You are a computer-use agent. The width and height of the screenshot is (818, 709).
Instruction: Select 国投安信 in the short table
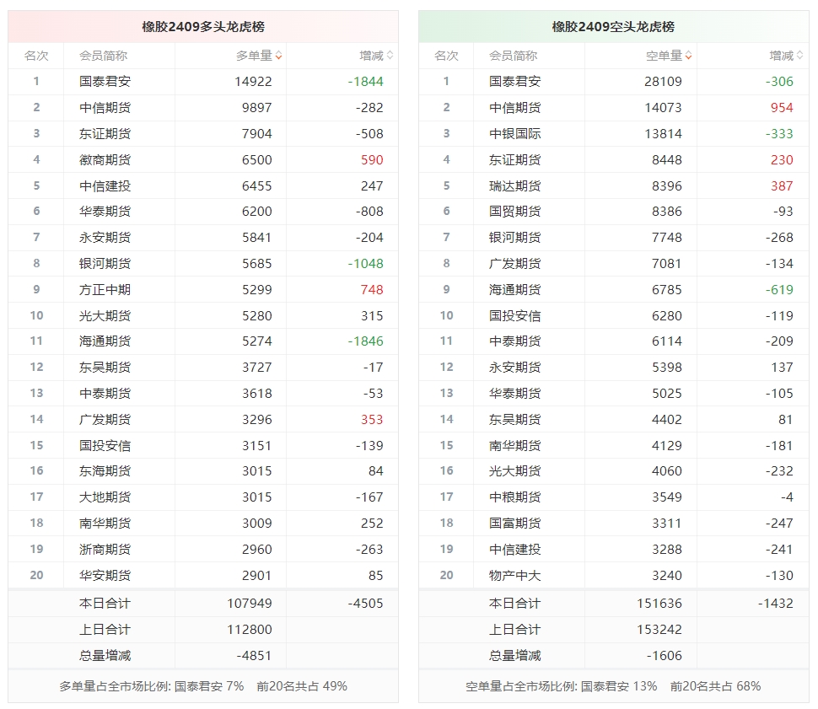click(x=515, y=315)
